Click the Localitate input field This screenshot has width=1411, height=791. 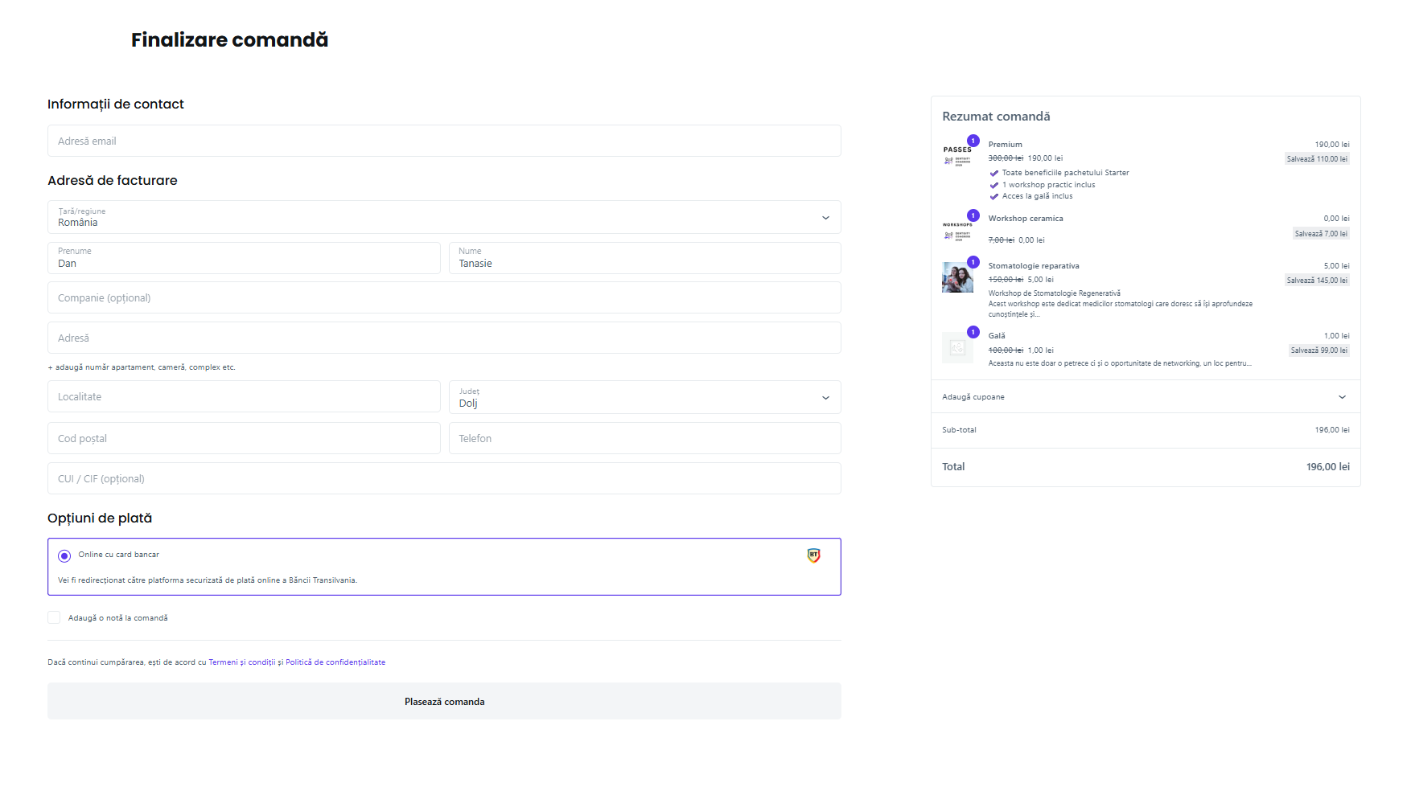(x=244, y=397)
